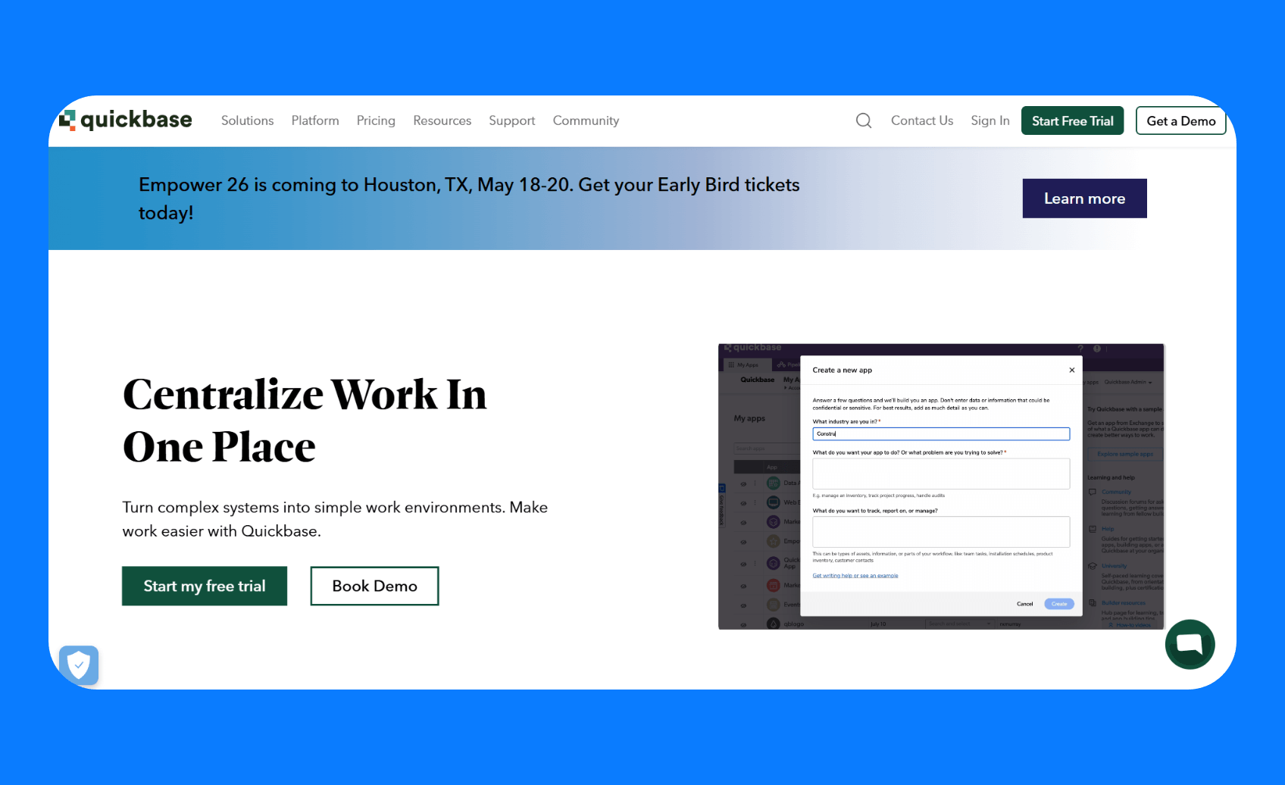Toggle the eye icon for Quick App row
Screen dimensions: 1285x785
[743, 564]
